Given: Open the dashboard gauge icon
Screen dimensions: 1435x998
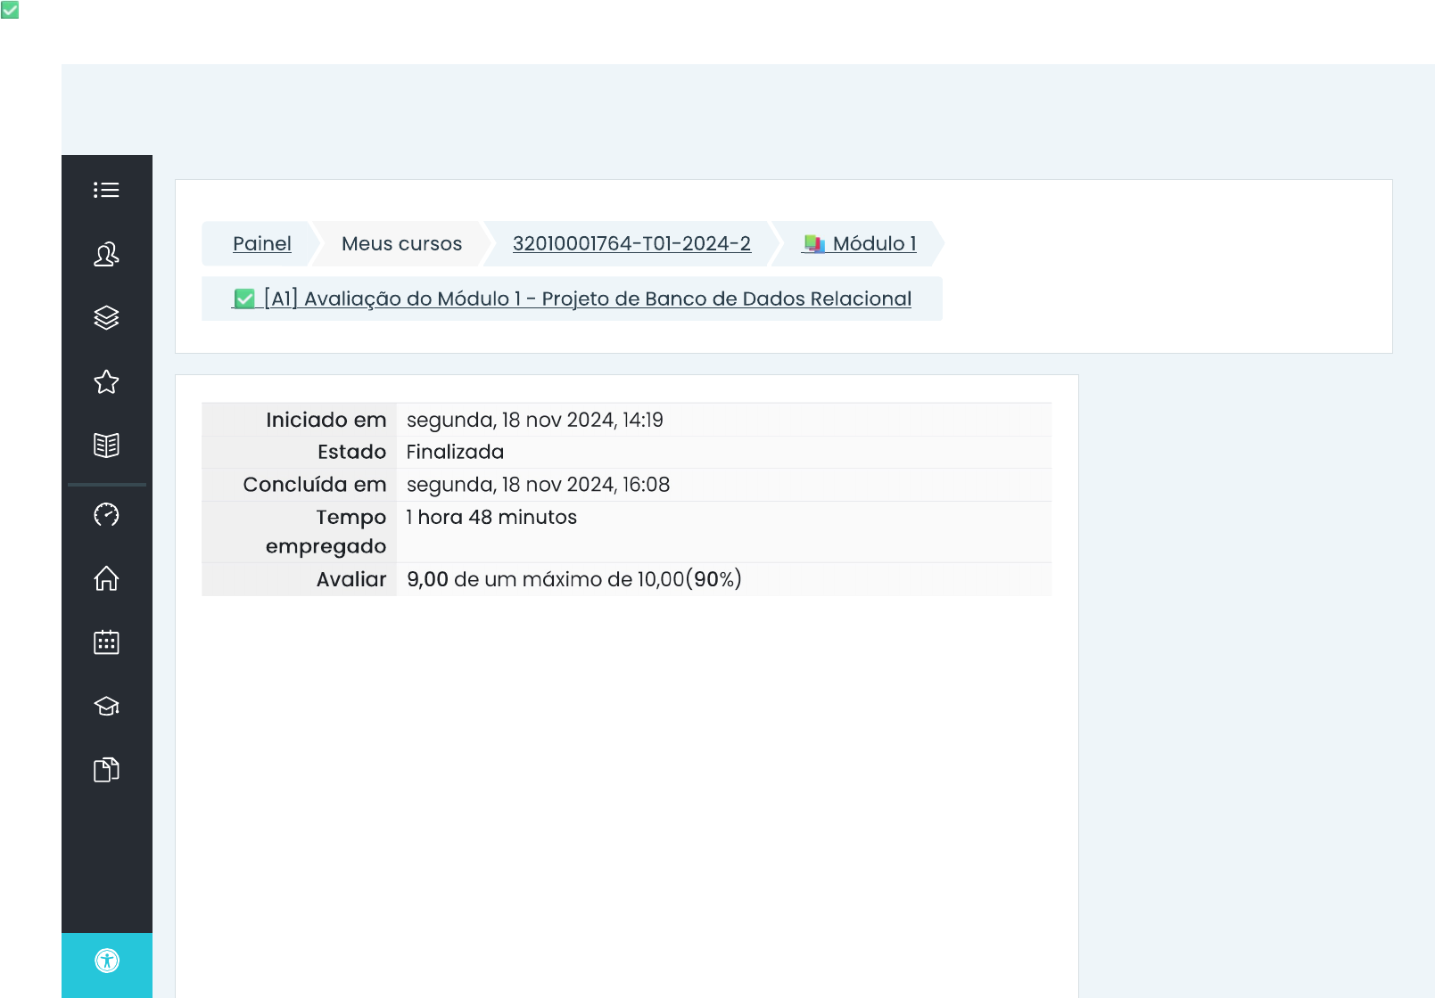Looking at the screenshot, I should tap(106, 515).
